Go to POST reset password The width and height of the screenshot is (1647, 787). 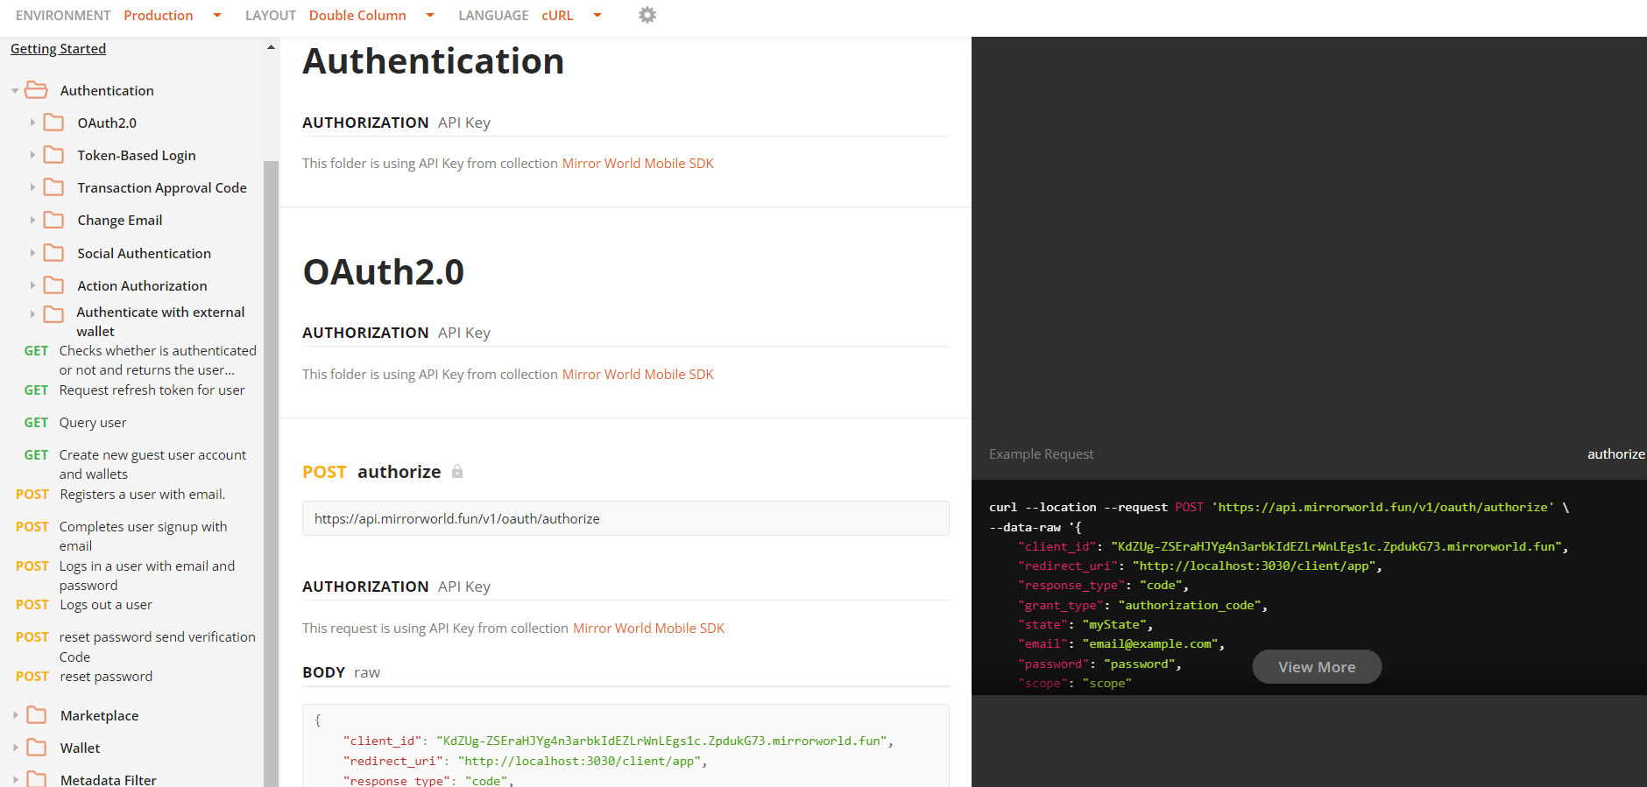[x=84, y=677]
